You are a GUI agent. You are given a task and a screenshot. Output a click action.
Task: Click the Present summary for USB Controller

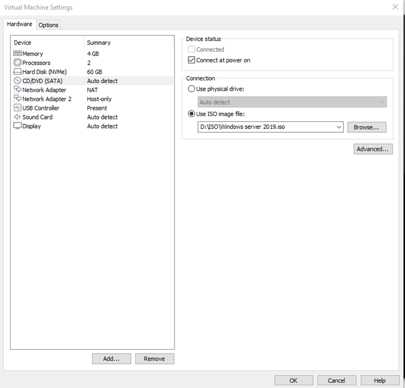pos(97,108)
